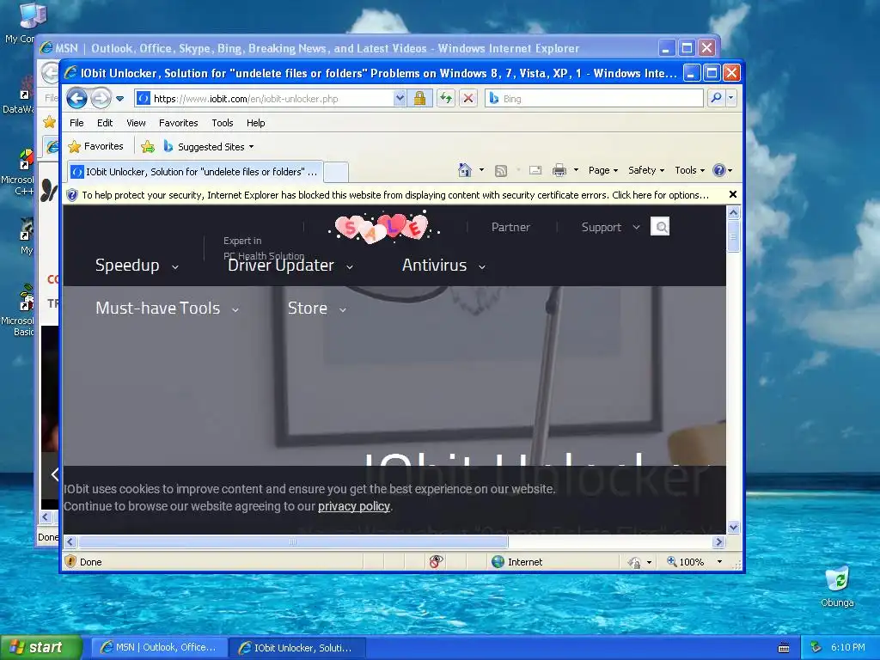
Task: Click the website search magnifier icon
Action: point(660,227)
